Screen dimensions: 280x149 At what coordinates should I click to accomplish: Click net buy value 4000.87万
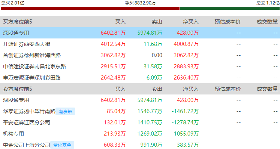[x=186, y=44]
